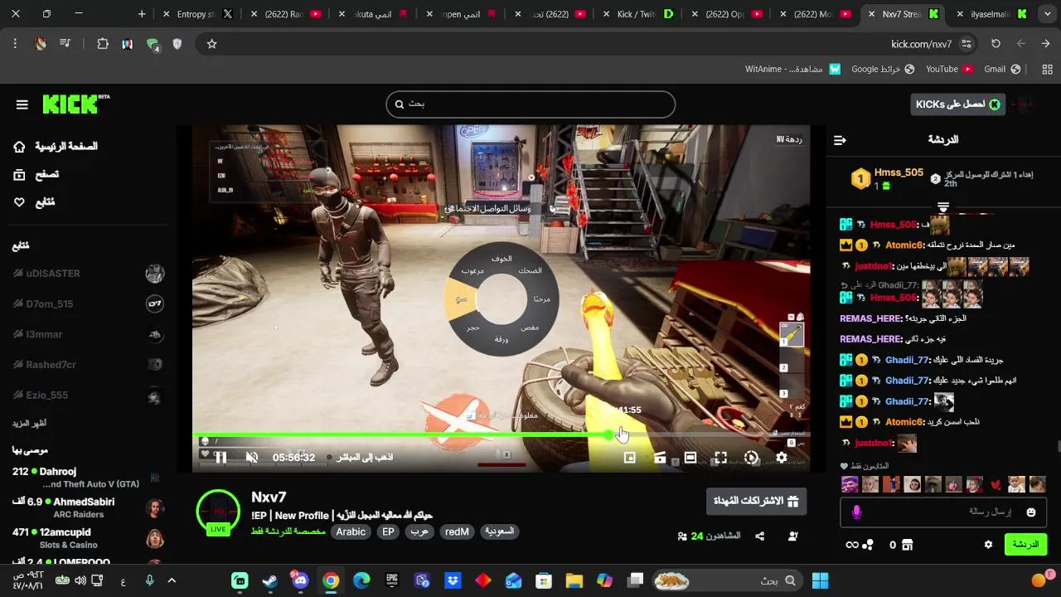Image resolution: width=1061 pixels, height=597 pixels.
Task: Open Gmail bookmark
Action: (x=1001, y=69)
